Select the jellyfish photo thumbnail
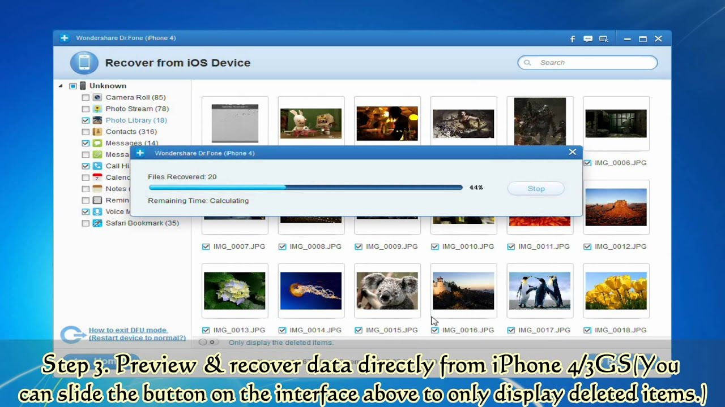The image size is (725, 407). 311,291
